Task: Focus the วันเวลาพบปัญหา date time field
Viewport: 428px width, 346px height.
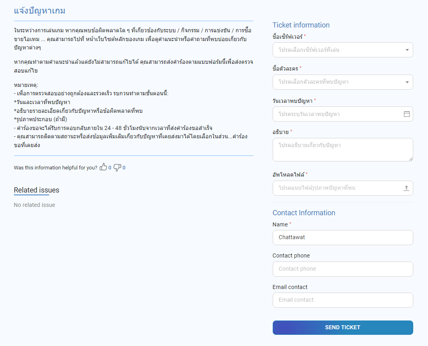Action: click(337, 114)
